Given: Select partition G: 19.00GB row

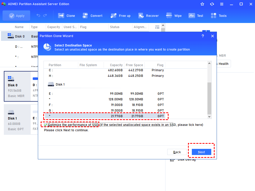Looking at the screenshot, I should tap(105, 111).
